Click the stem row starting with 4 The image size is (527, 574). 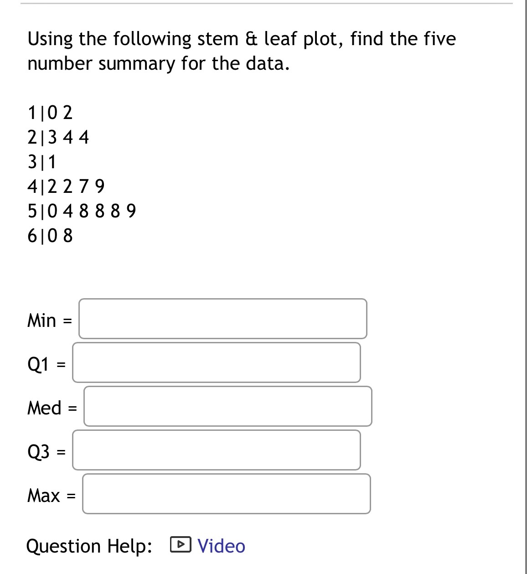pyautogui.click(x=65, y=186)
